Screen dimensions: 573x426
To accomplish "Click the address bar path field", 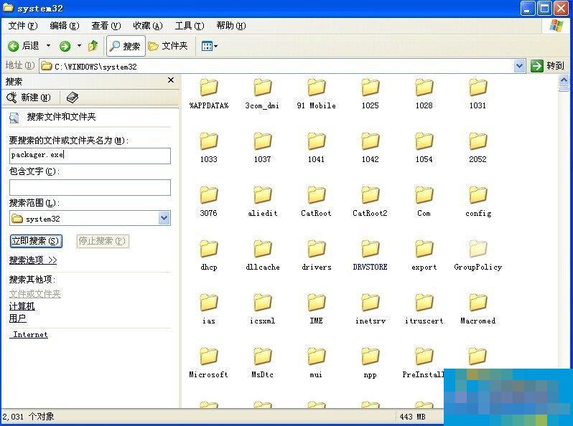I will (276, 66).
